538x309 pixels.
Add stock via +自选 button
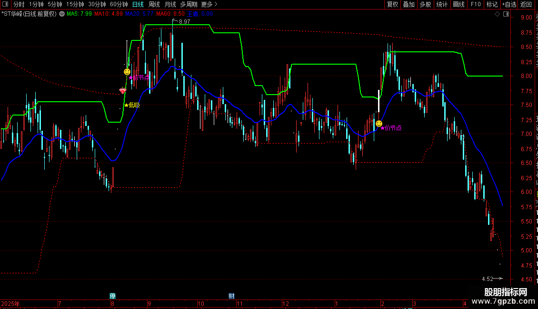pyautogui.click(x=509, y=4)
